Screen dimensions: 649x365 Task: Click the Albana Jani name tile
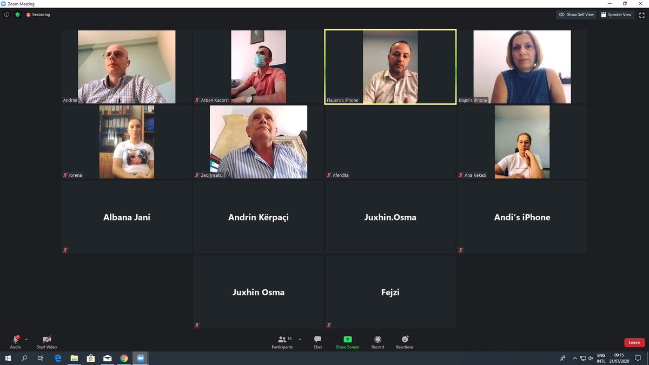(x=127, y=217)
